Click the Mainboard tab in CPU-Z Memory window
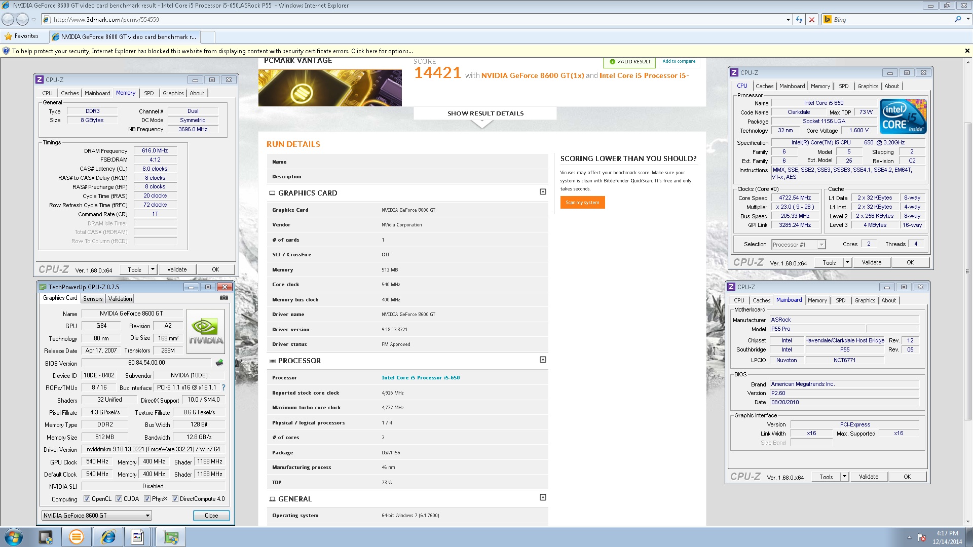 coord(97,93)
